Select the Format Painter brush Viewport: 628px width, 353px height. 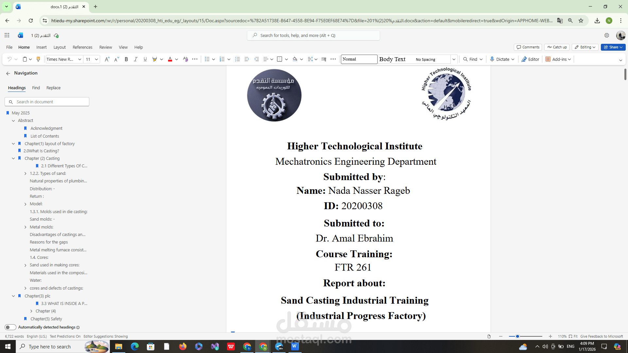[x=38, y=59]
